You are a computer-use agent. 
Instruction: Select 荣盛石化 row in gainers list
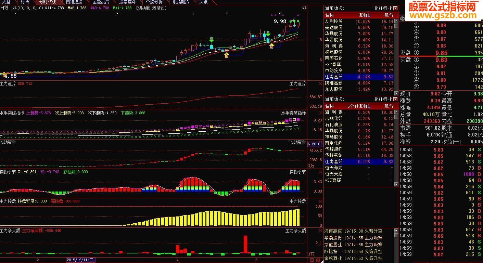tap(359, 58)
